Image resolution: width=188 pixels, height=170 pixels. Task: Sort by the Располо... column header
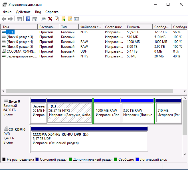click(48, 27)
